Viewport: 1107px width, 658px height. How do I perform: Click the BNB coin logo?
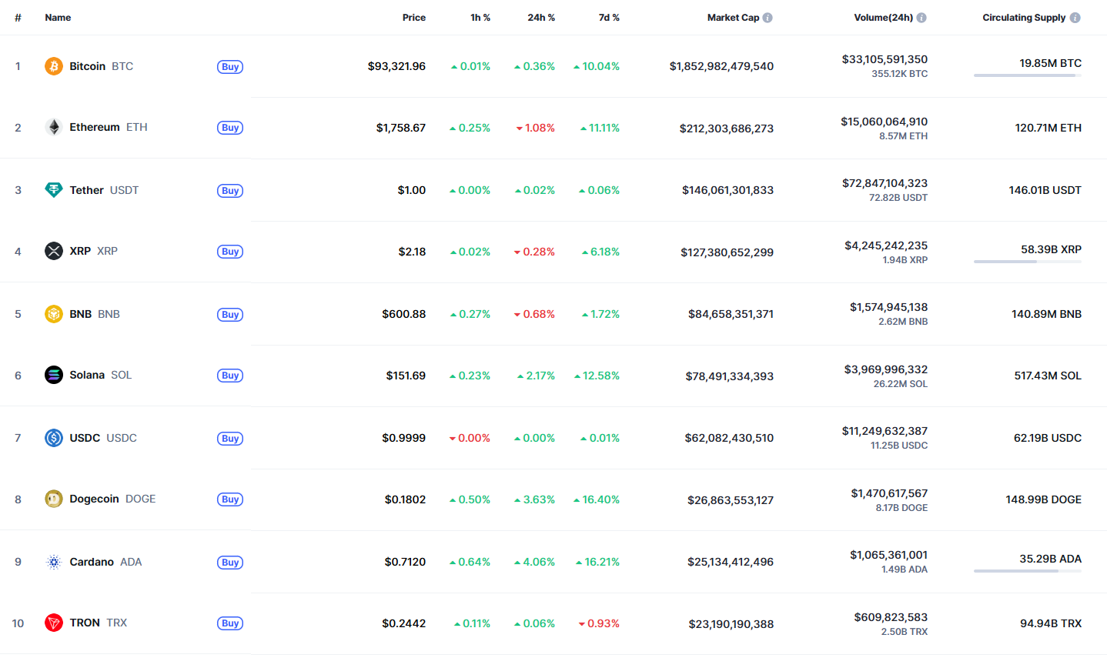53,314
